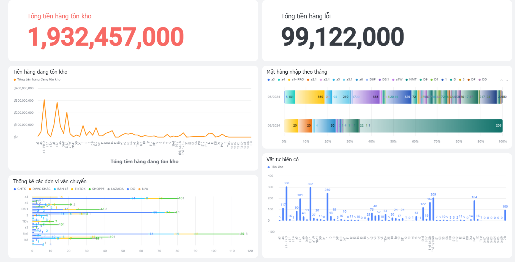The width and height of the screenshot is (515, 262).
Task: Click Stel row label in shipping chart
Action: tap(25, 234)
